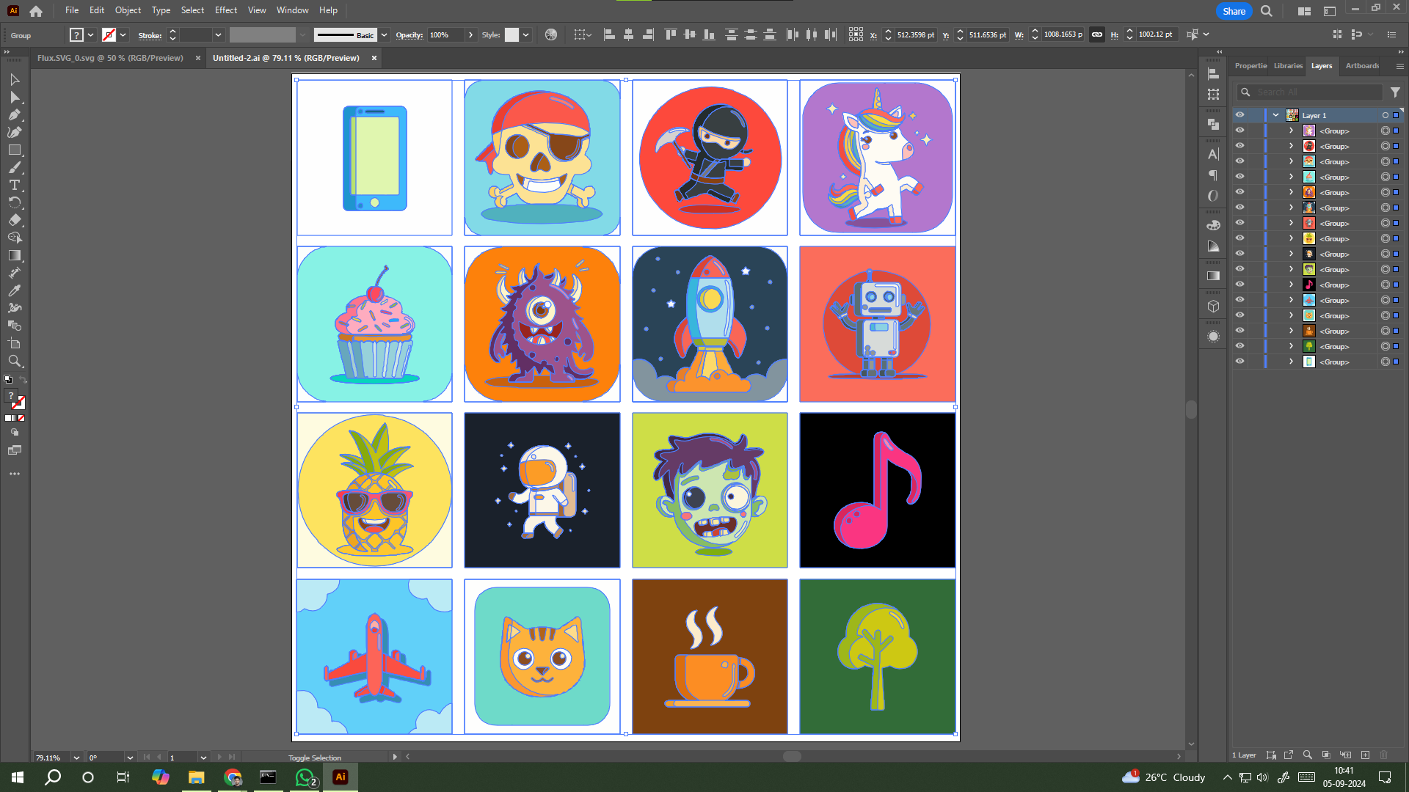Select the Rectangle tool

tap(15, 150)
